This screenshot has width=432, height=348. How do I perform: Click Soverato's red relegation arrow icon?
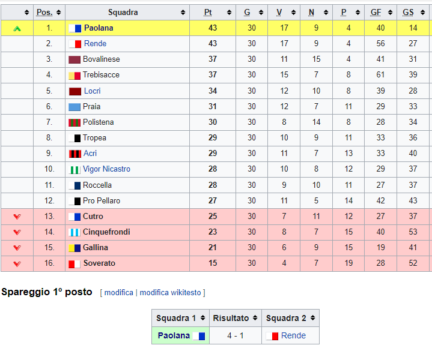pyautogui.click(x=17, y=264)
